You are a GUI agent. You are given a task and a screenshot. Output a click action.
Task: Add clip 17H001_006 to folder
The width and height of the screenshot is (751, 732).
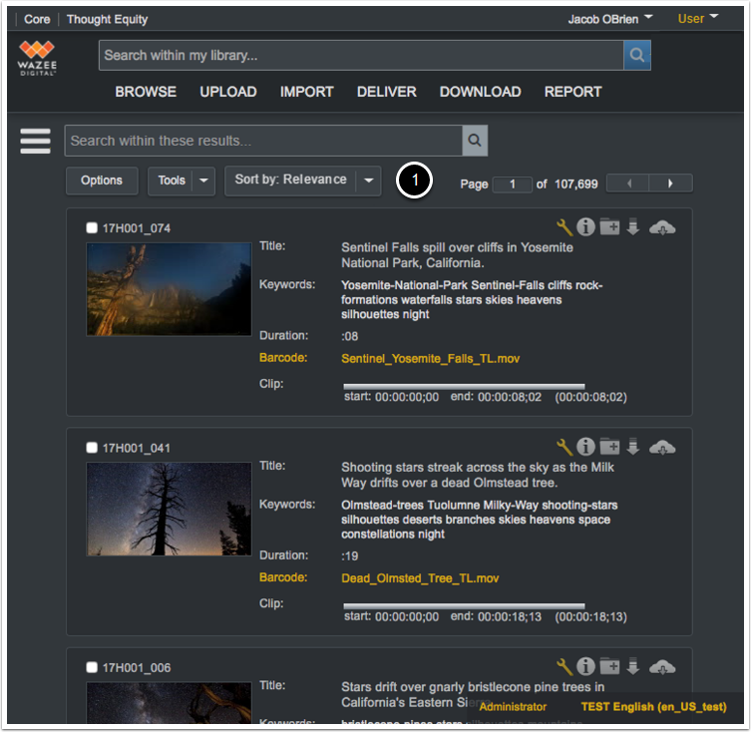tap(609, 666)
